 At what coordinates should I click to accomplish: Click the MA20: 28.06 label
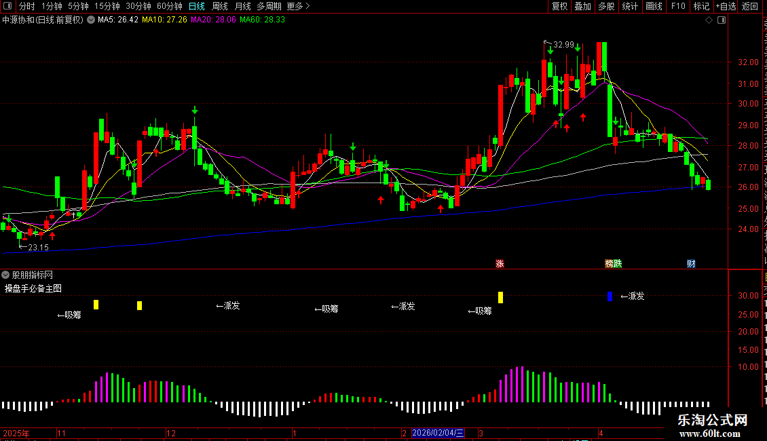pos(213,20)
